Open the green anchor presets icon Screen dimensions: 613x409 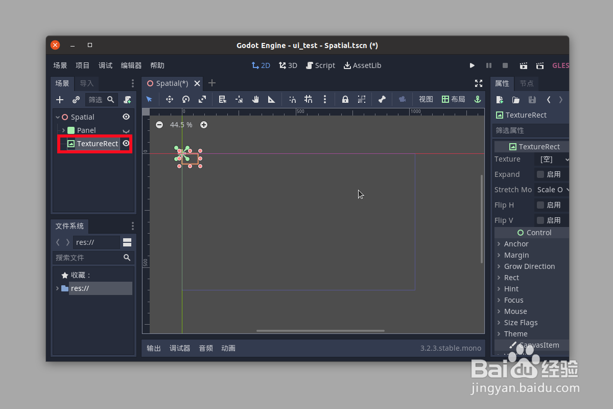[478, 99]
